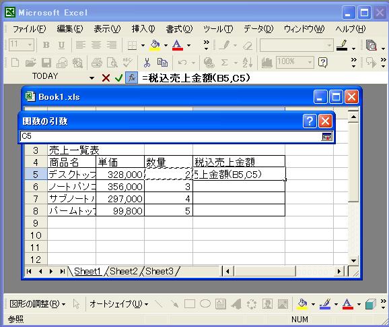
Task: Open Borders dropdown arrow
Action: (x=143, y=45)
